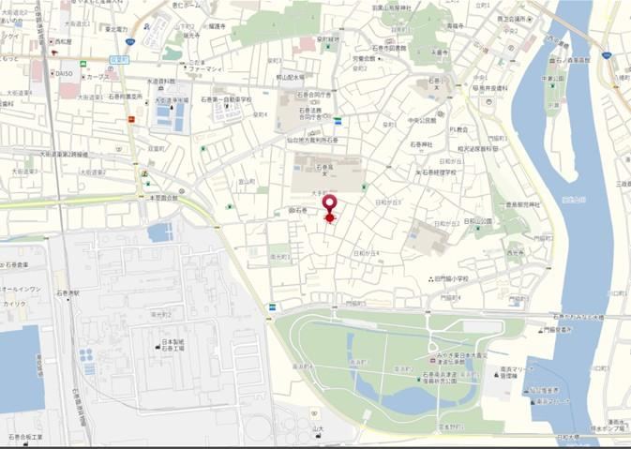The image size is (631, 449).
Task: Click the 日和山公園 park label
Action: [477, 221]
